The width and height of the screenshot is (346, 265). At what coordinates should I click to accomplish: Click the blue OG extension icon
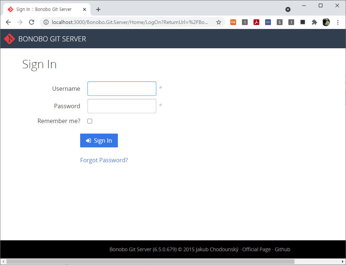click(x=268, y=22)
